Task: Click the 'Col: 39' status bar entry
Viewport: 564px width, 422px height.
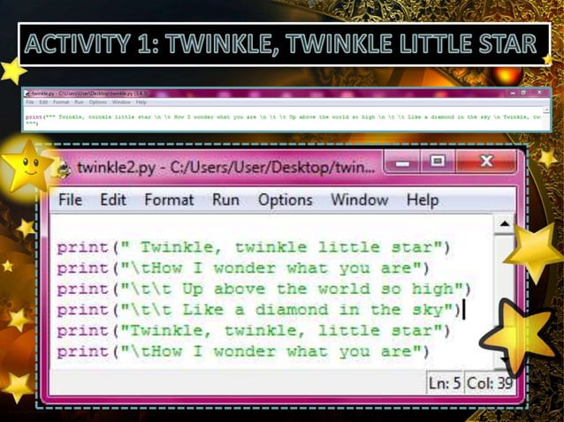Action: [489, 383]
